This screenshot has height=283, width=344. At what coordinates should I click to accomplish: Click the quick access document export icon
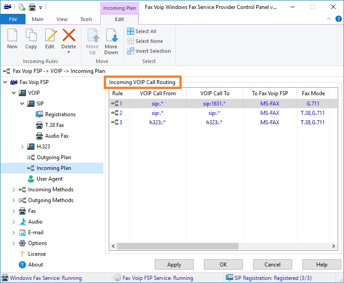tap(22, 7)
